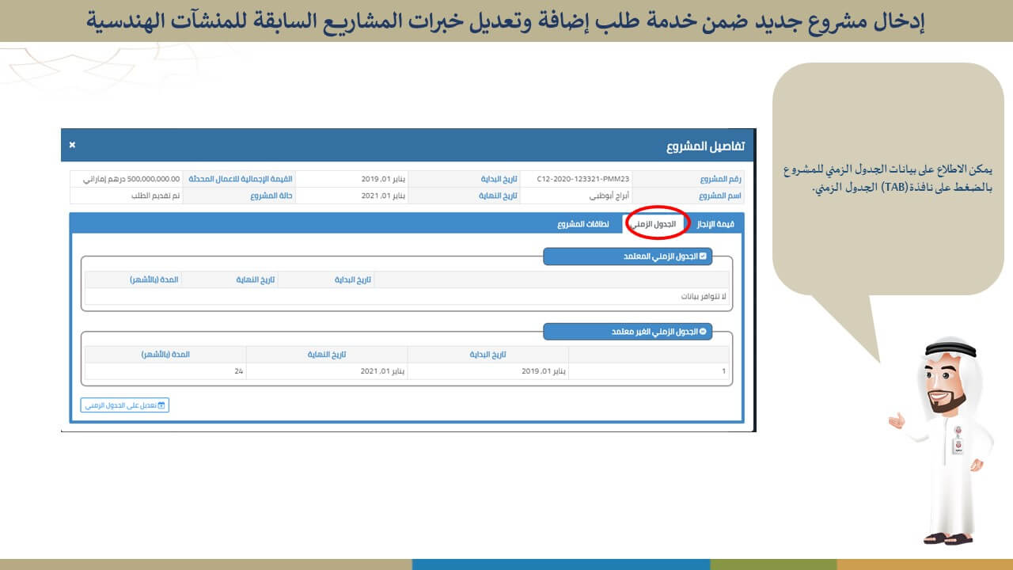This screenshot has height=570, width=1013.
Task: Sort approved timeline by تاريخ البداية column
Action: 352,279
